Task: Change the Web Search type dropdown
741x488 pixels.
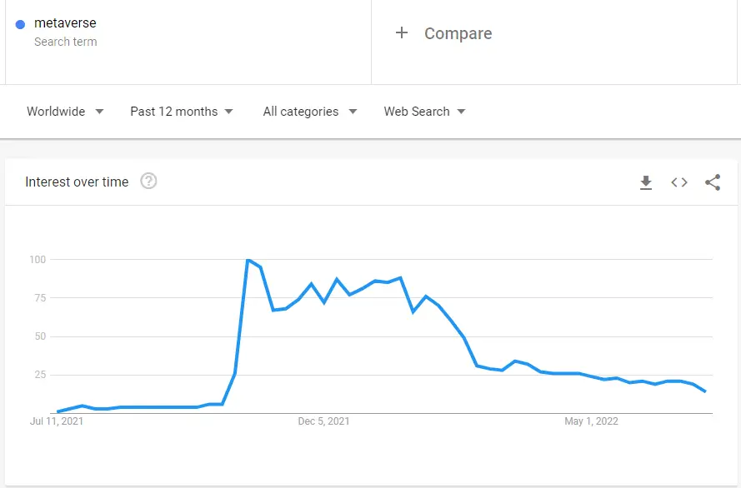Action: pos(425,112)
